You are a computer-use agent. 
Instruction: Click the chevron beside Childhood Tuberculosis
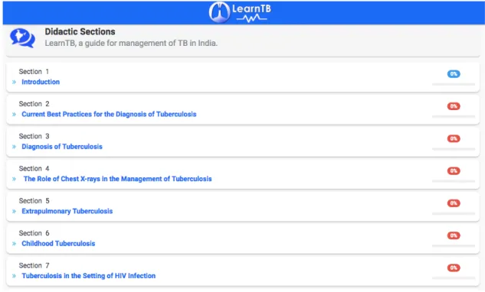coord(15,244)
